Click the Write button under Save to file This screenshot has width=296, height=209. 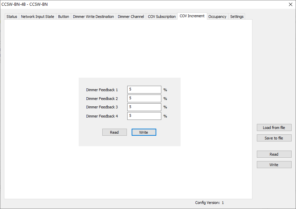274,165
